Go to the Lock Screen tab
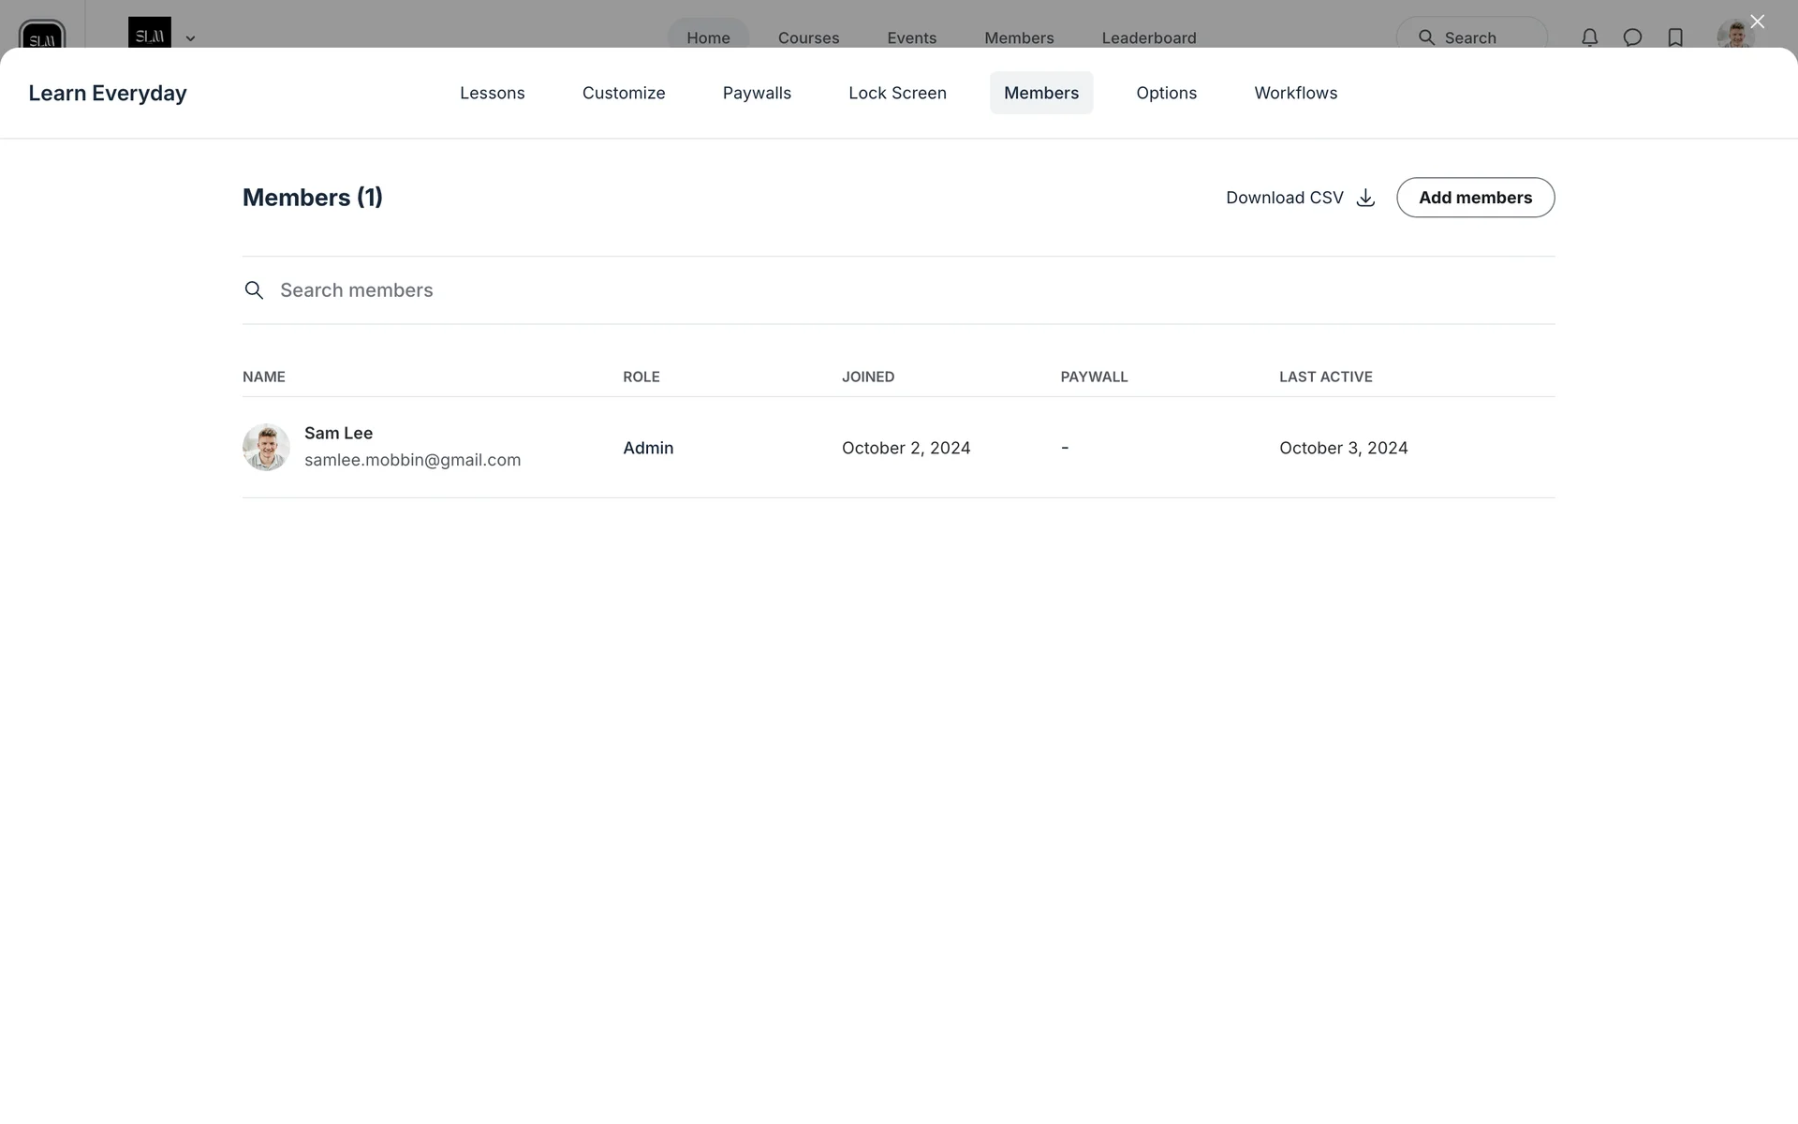This screenshot has height=1124, width=1798. (x=897, y=93)
